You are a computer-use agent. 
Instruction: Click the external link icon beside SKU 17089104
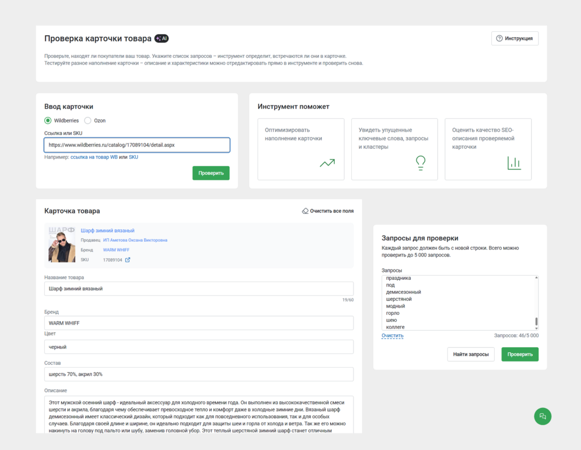tap(128, 260)
